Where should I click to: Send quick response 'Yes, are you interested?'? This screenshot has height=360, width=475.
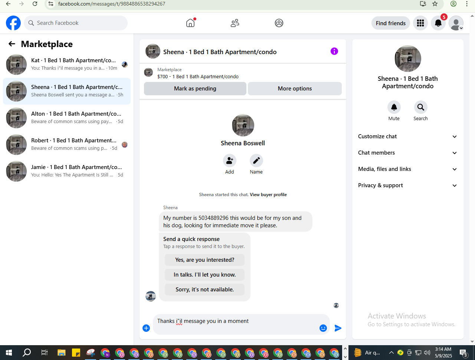(204, 260)
